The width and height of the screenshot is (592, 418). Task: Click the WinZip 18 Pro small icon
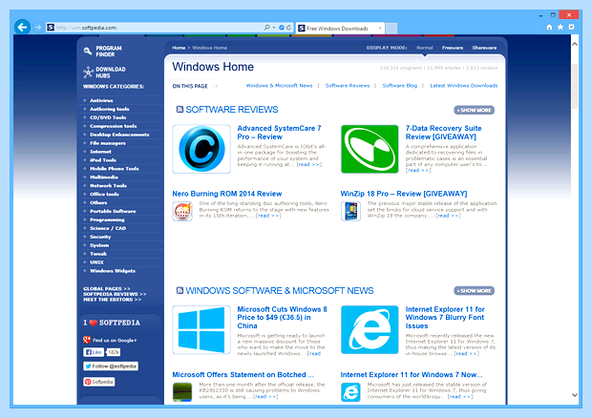coord(350,211)
